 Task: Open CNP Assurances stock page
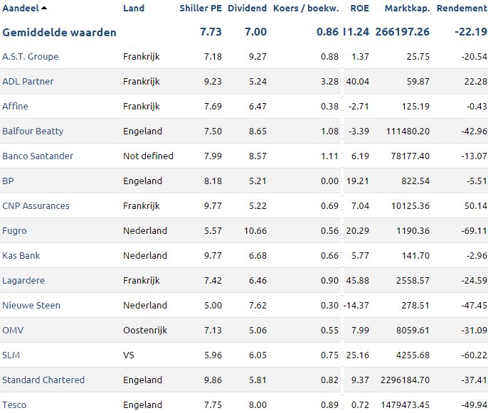(x=36, y=206)
